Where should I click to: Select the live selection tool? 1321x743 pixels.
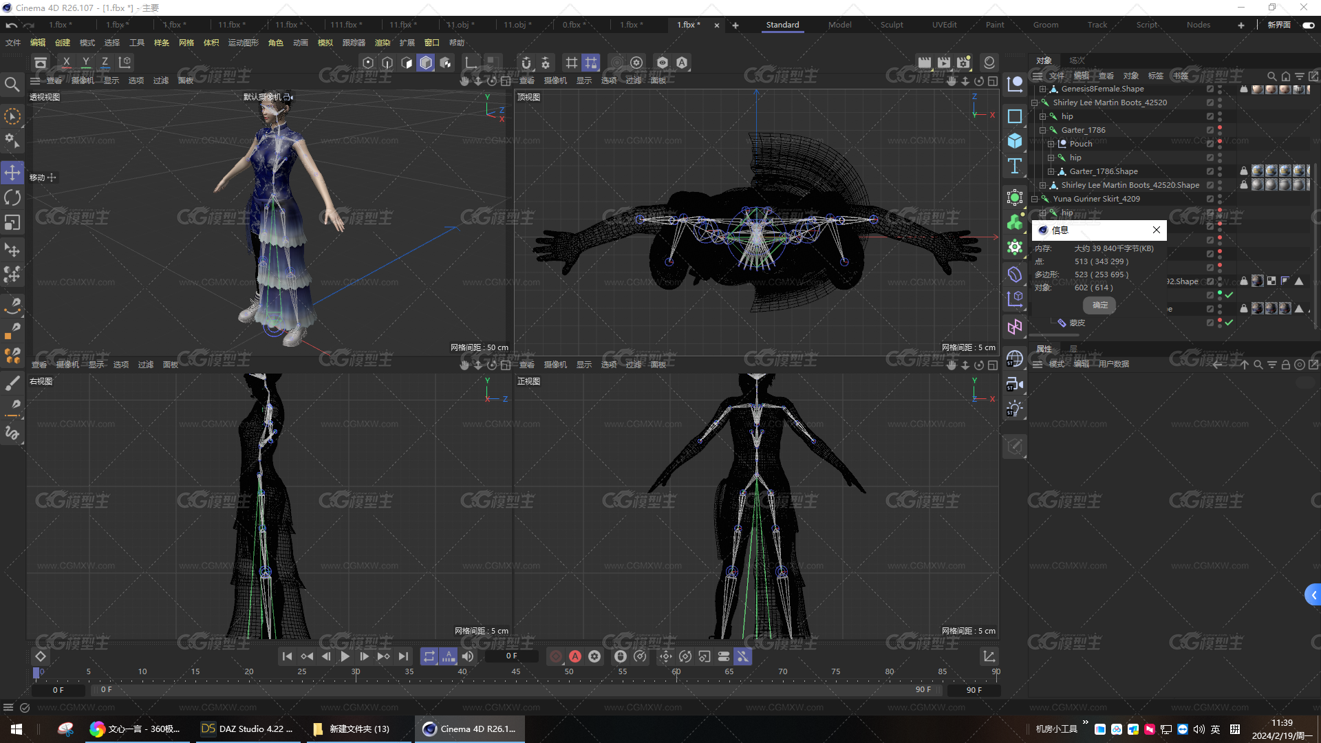tap(12, 116)
